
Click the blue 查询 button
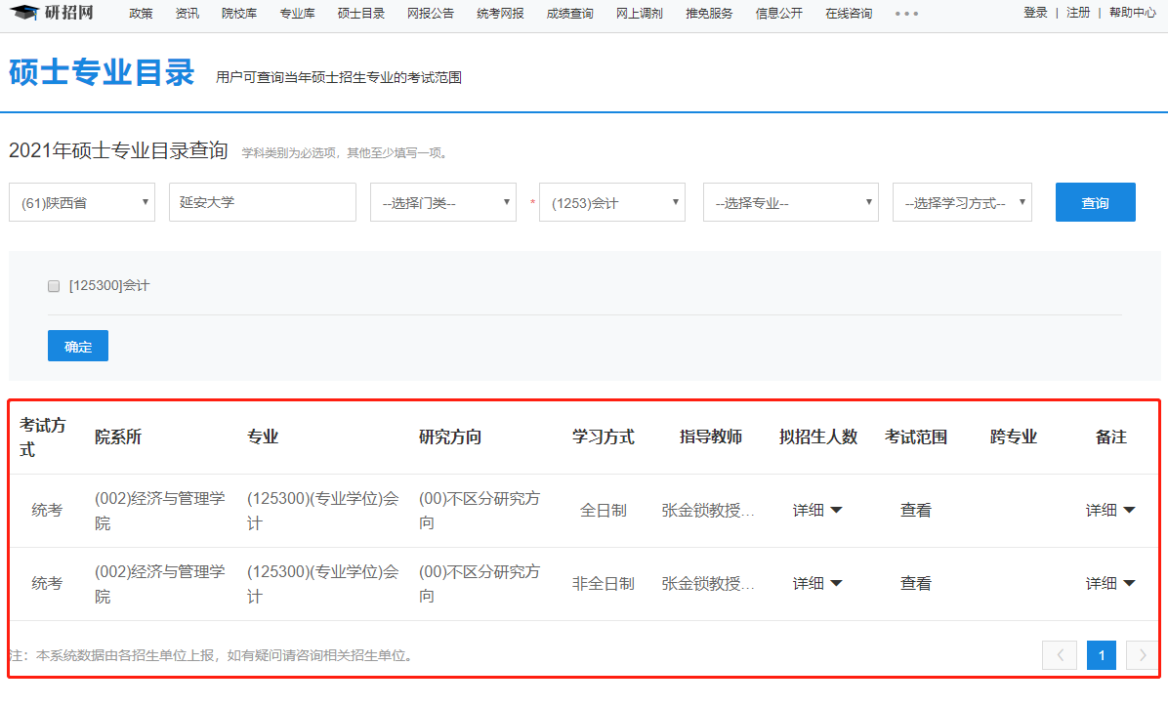(1095, 202)
